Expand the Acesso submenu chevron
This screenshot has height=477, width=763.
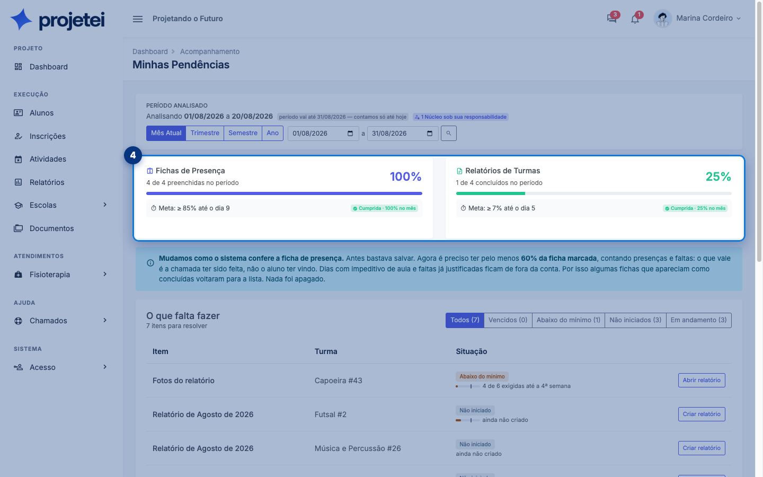point(105,367)
